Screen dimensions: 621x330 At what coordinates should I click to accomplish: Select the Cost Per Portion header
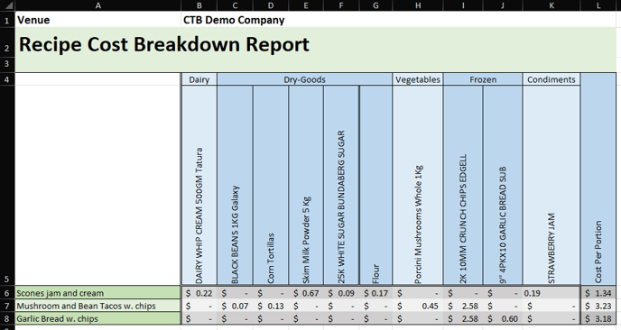coord(598,179)
